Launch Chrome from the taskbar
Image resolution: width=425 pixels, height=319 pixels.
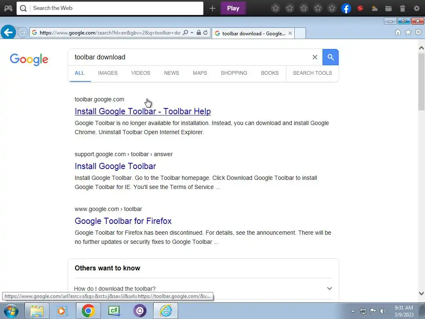[x=88, y=311]
